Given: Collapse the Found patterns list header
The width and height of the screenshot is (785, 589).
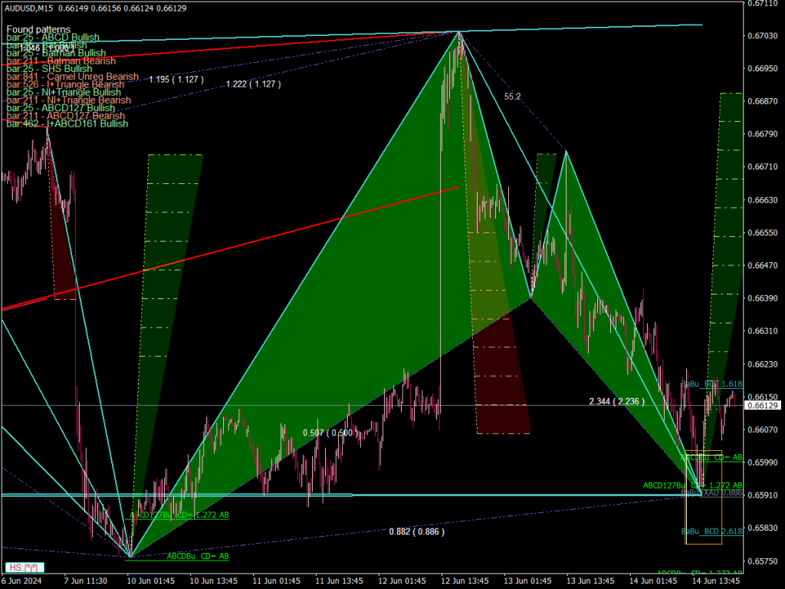Looking at the screenshot, I should click(37, 28).
